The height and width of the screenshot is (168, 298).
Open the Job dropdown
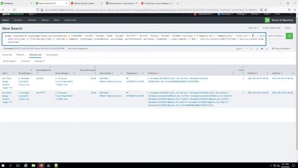point(239,49)
